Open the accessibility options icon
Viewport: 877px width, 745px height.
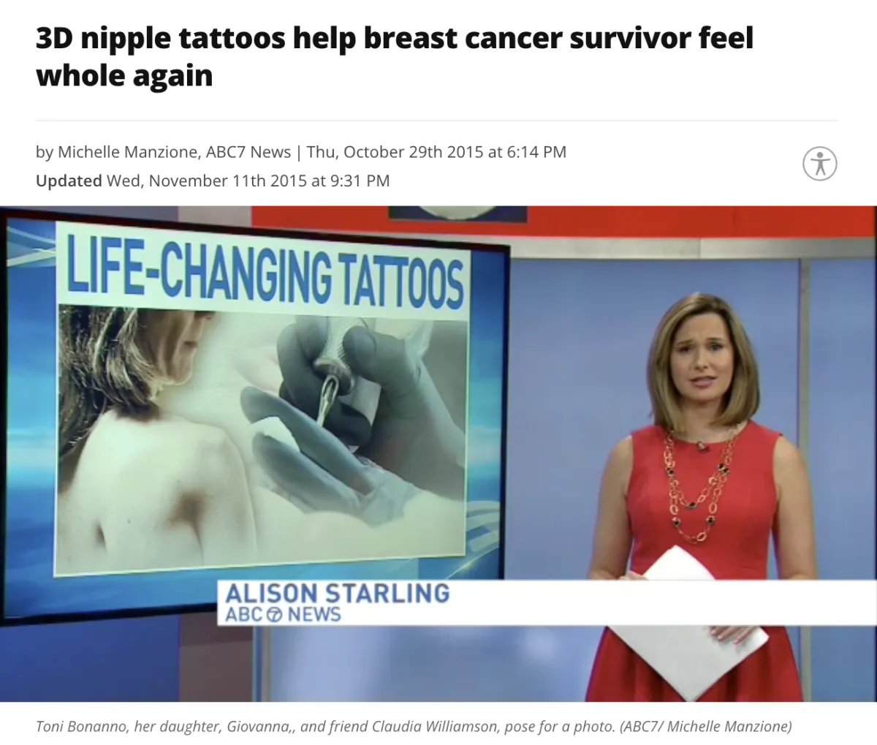820,163
